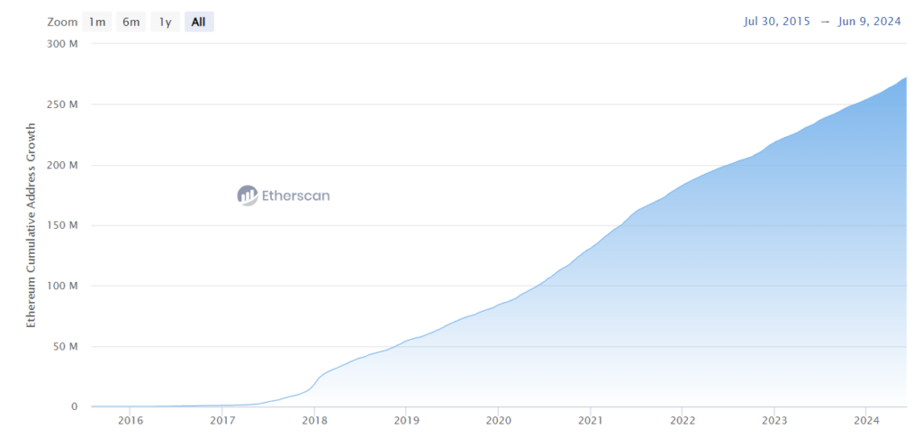Image resolution: width=922 pixels, height=447 pixels.
Task: Click the 250 M y-axis label
Action: 61,105
